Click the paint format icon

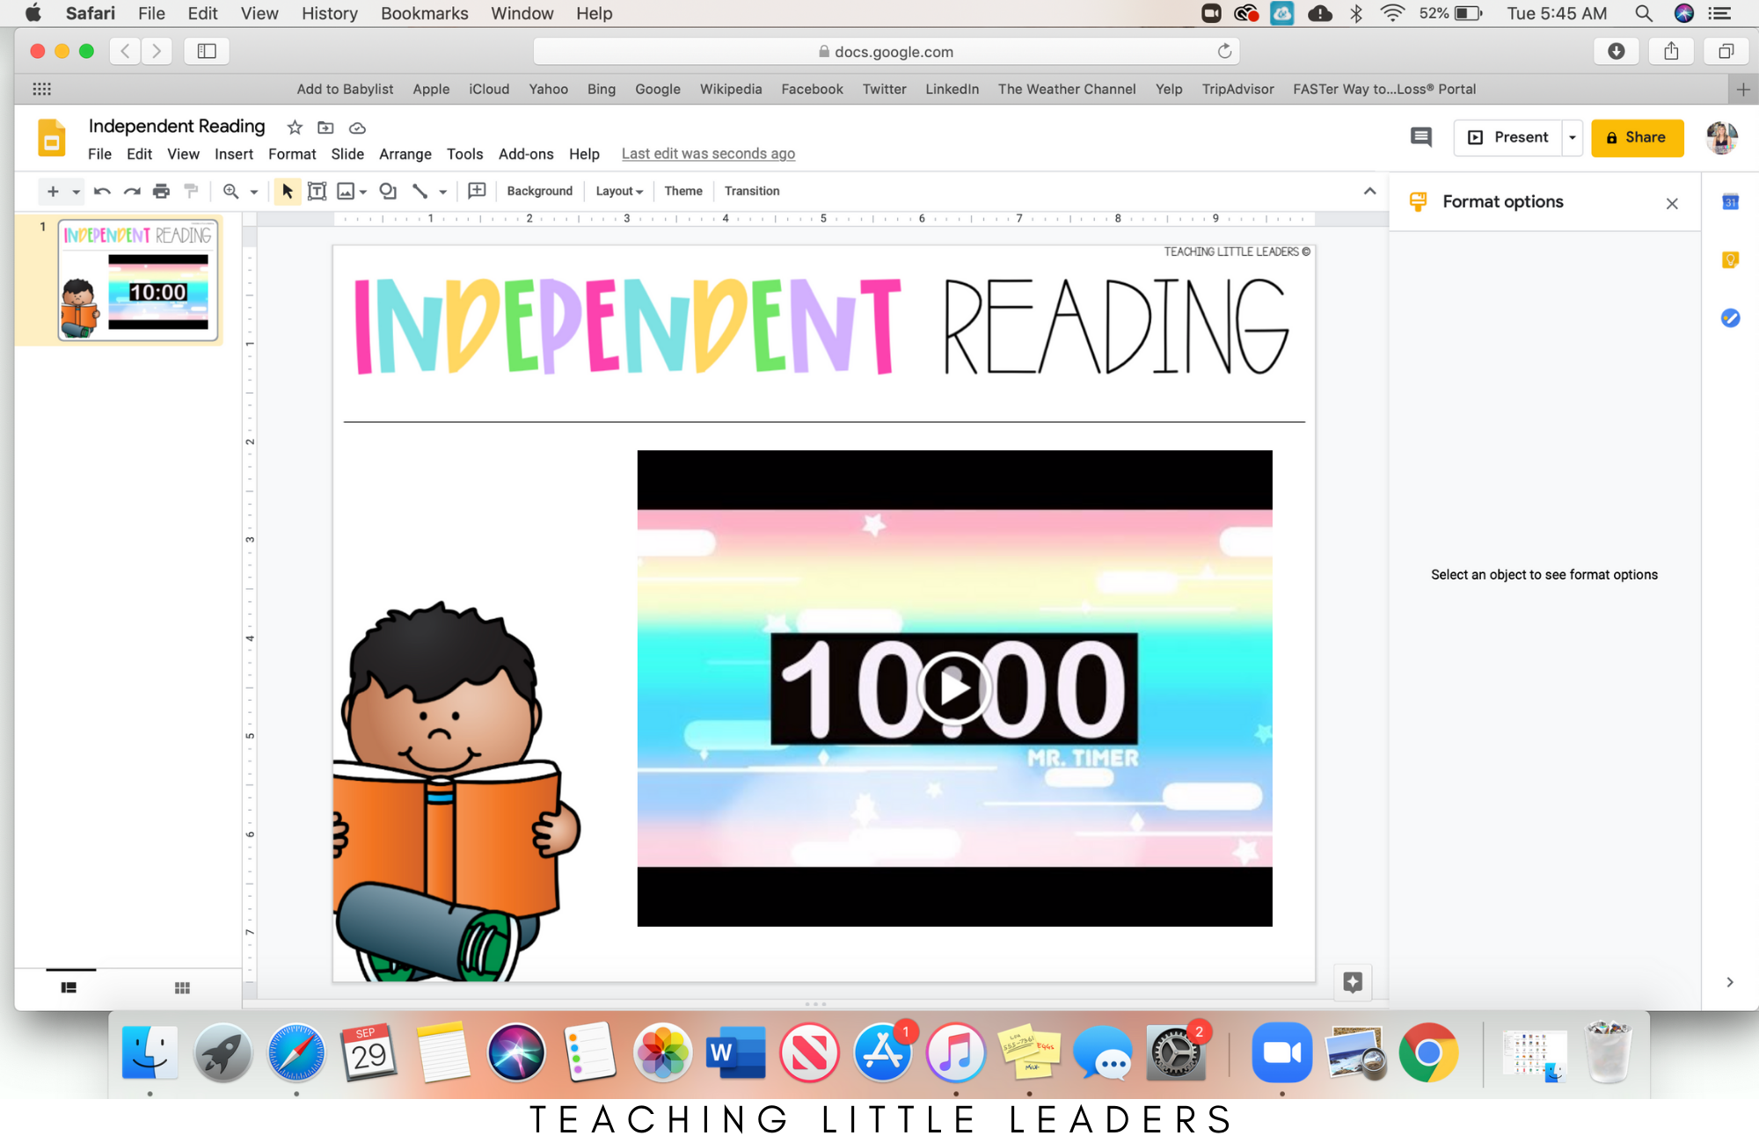[x=191, y=191]
